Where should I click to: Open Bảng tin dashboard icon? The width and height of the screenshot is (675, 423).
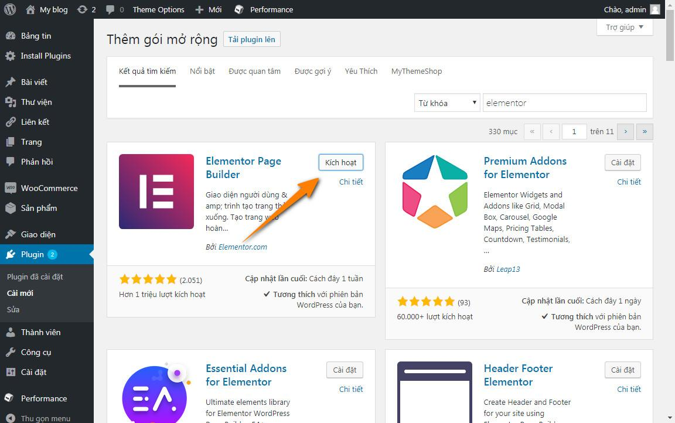(x=11, y=36)
